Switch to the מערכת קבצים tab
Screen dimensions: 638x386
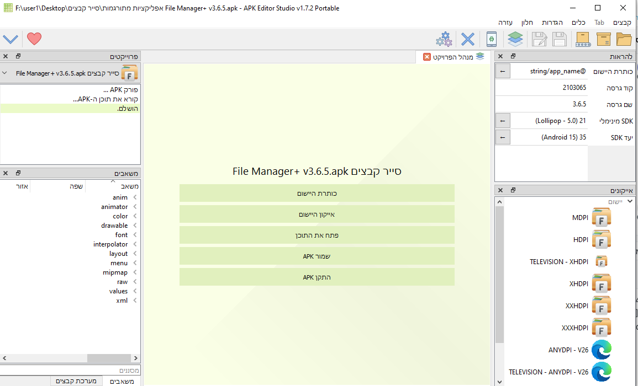click(78, 381)
